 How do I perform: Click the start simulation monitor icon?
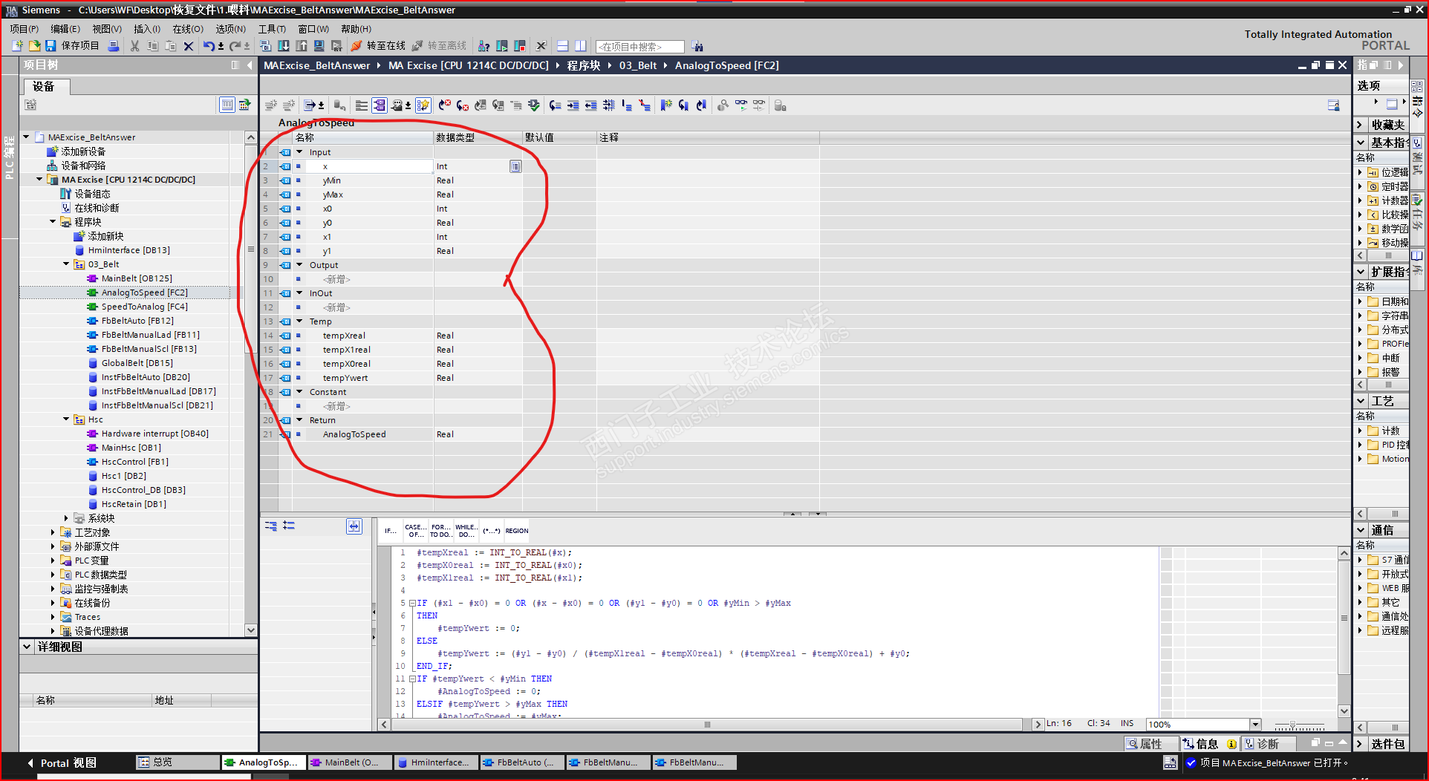pos(319,46)
